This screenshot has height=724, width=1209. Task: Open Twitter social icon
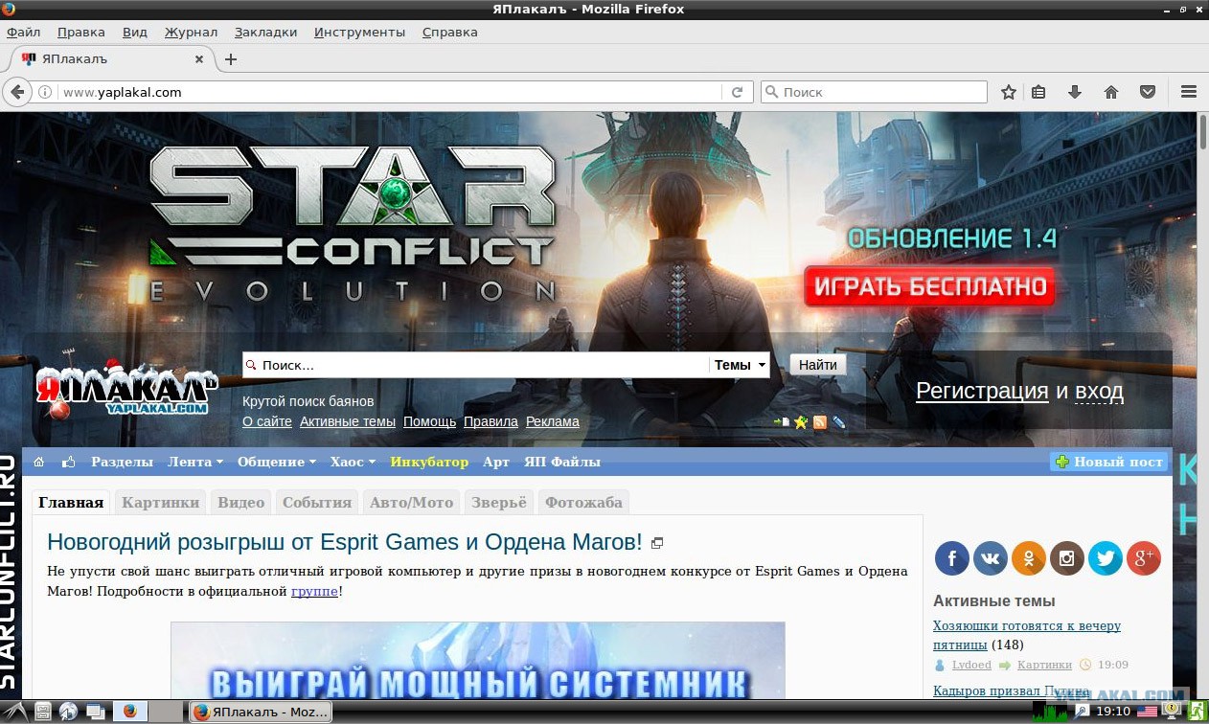coord(1106,557)
